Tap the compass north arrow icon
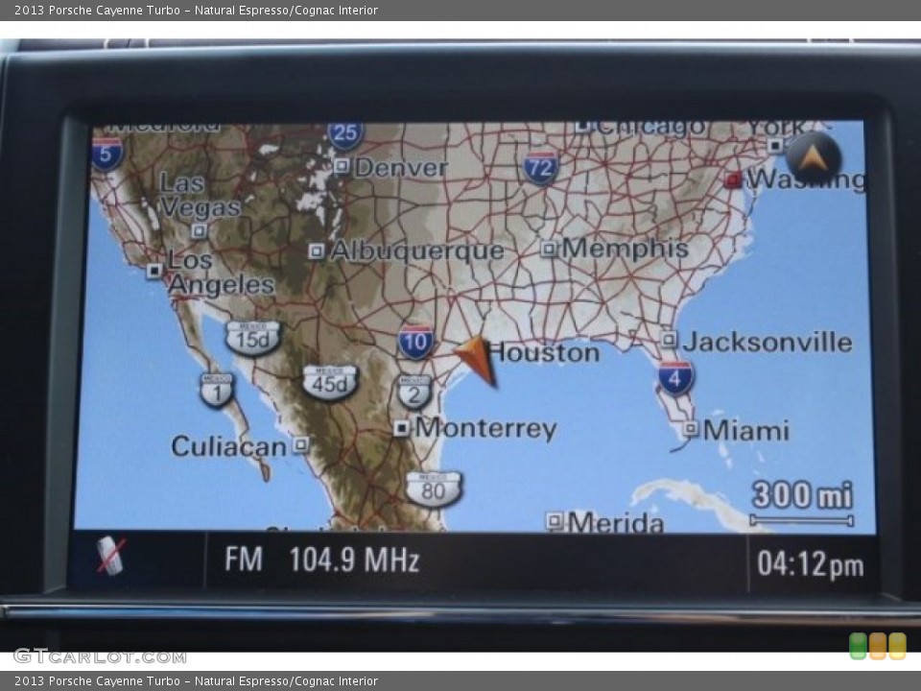This screenshot has height=691, width=921. [x=813, y=157]
